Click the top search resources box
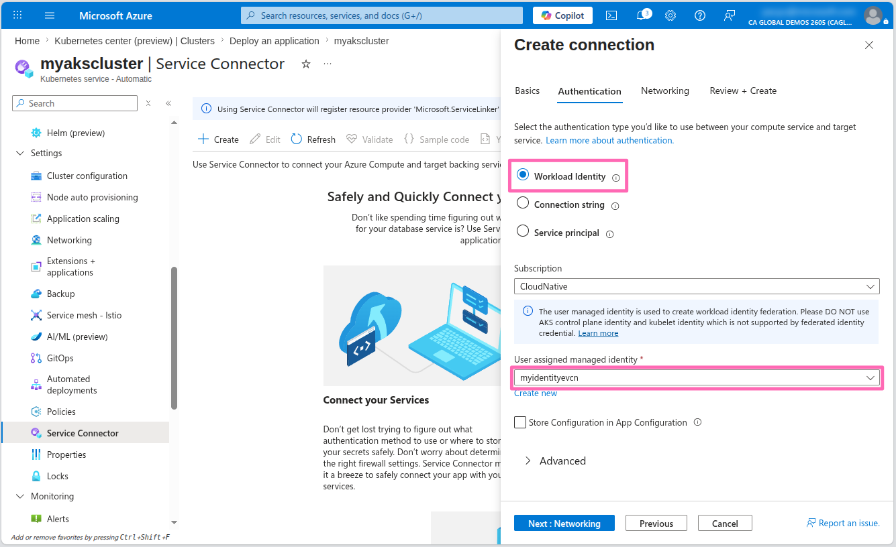This screenshot has width=896, height=547. tap(382, 15)
